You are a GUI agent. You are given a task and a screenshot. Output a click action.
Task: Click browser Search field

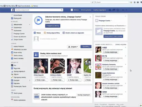click(111, 2)
